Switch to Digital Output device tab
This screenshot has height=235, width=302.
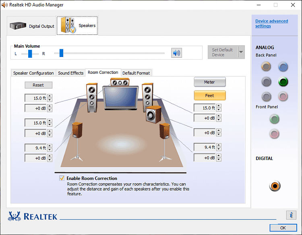click(x=32, y=26)
